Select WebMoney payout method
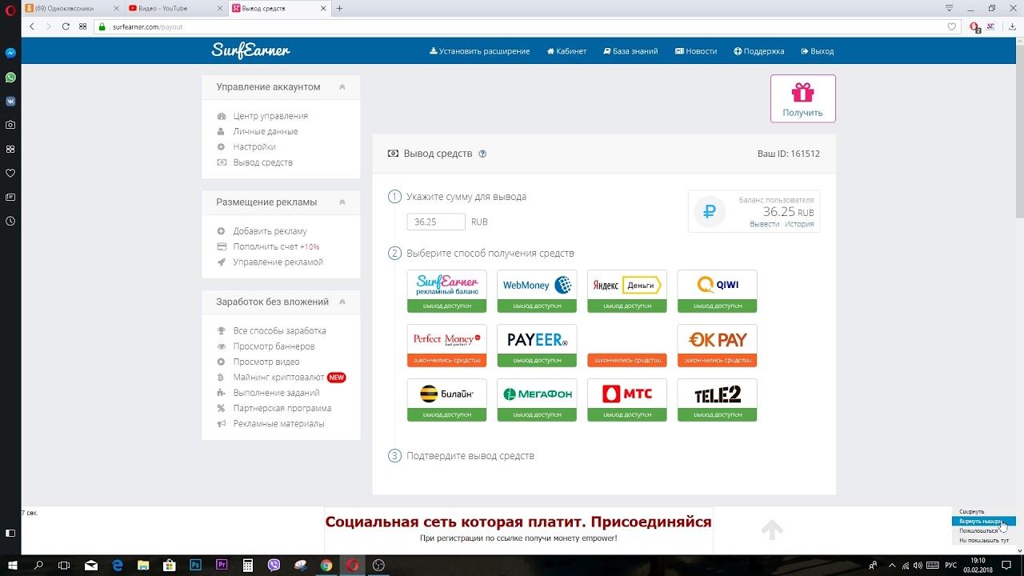Viewport: 1024px width, 576px height. click(x=537, y=291)
